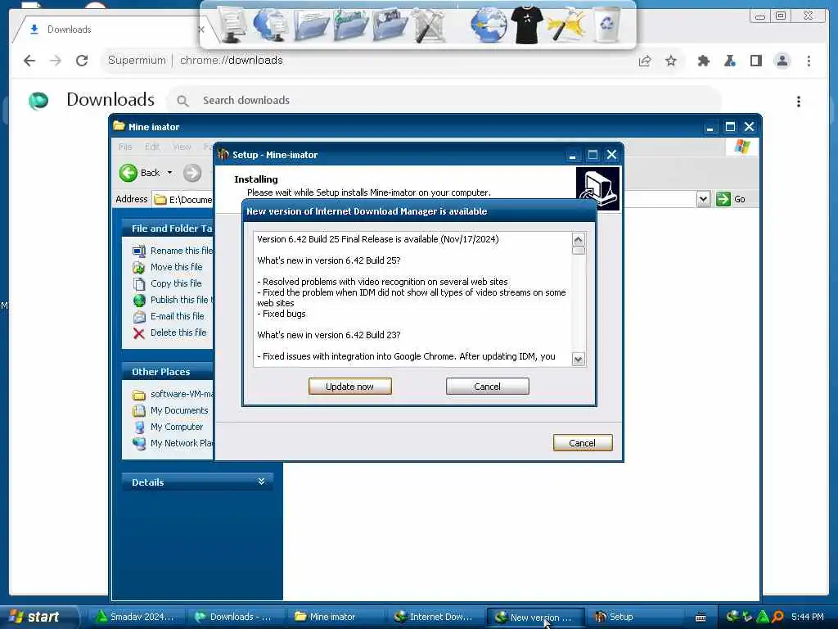Click Rename this file task
The height and width of the screenshot is (629, 838).
point(181,251)
